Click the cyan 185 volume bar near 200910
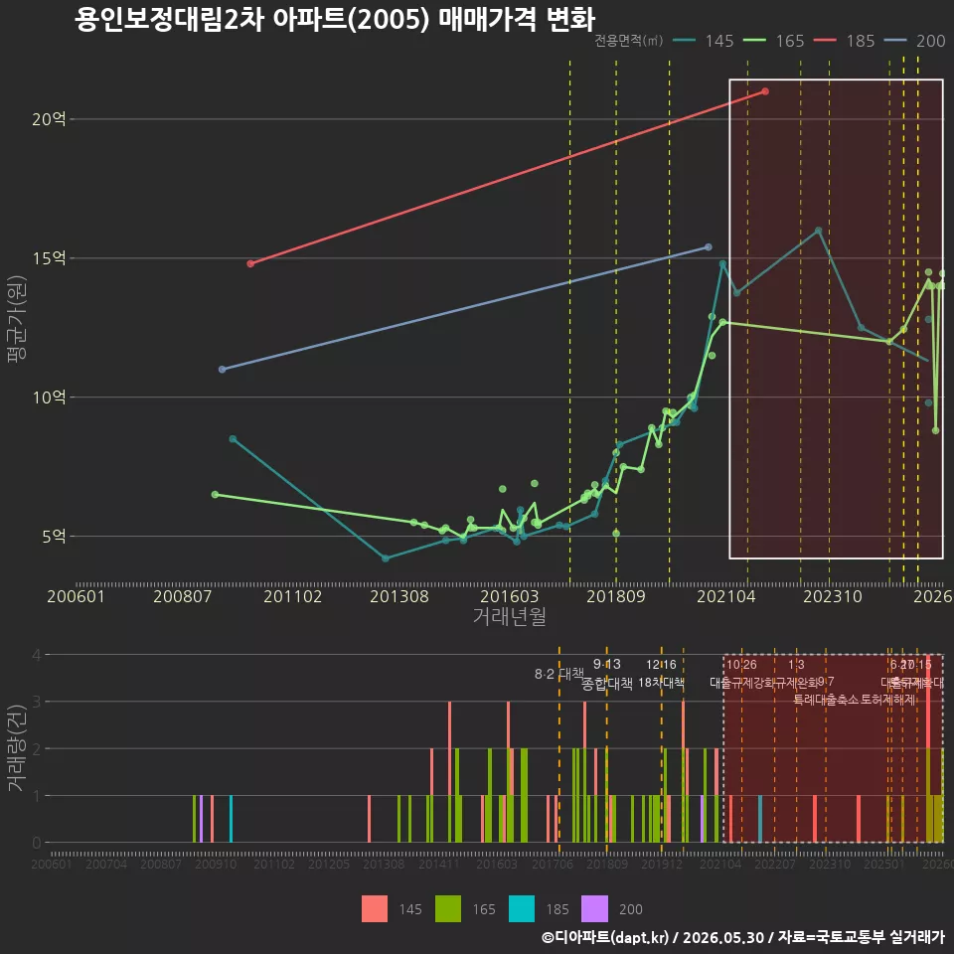Viewport: 954px width, 954px height. click(x=231, y=818)
